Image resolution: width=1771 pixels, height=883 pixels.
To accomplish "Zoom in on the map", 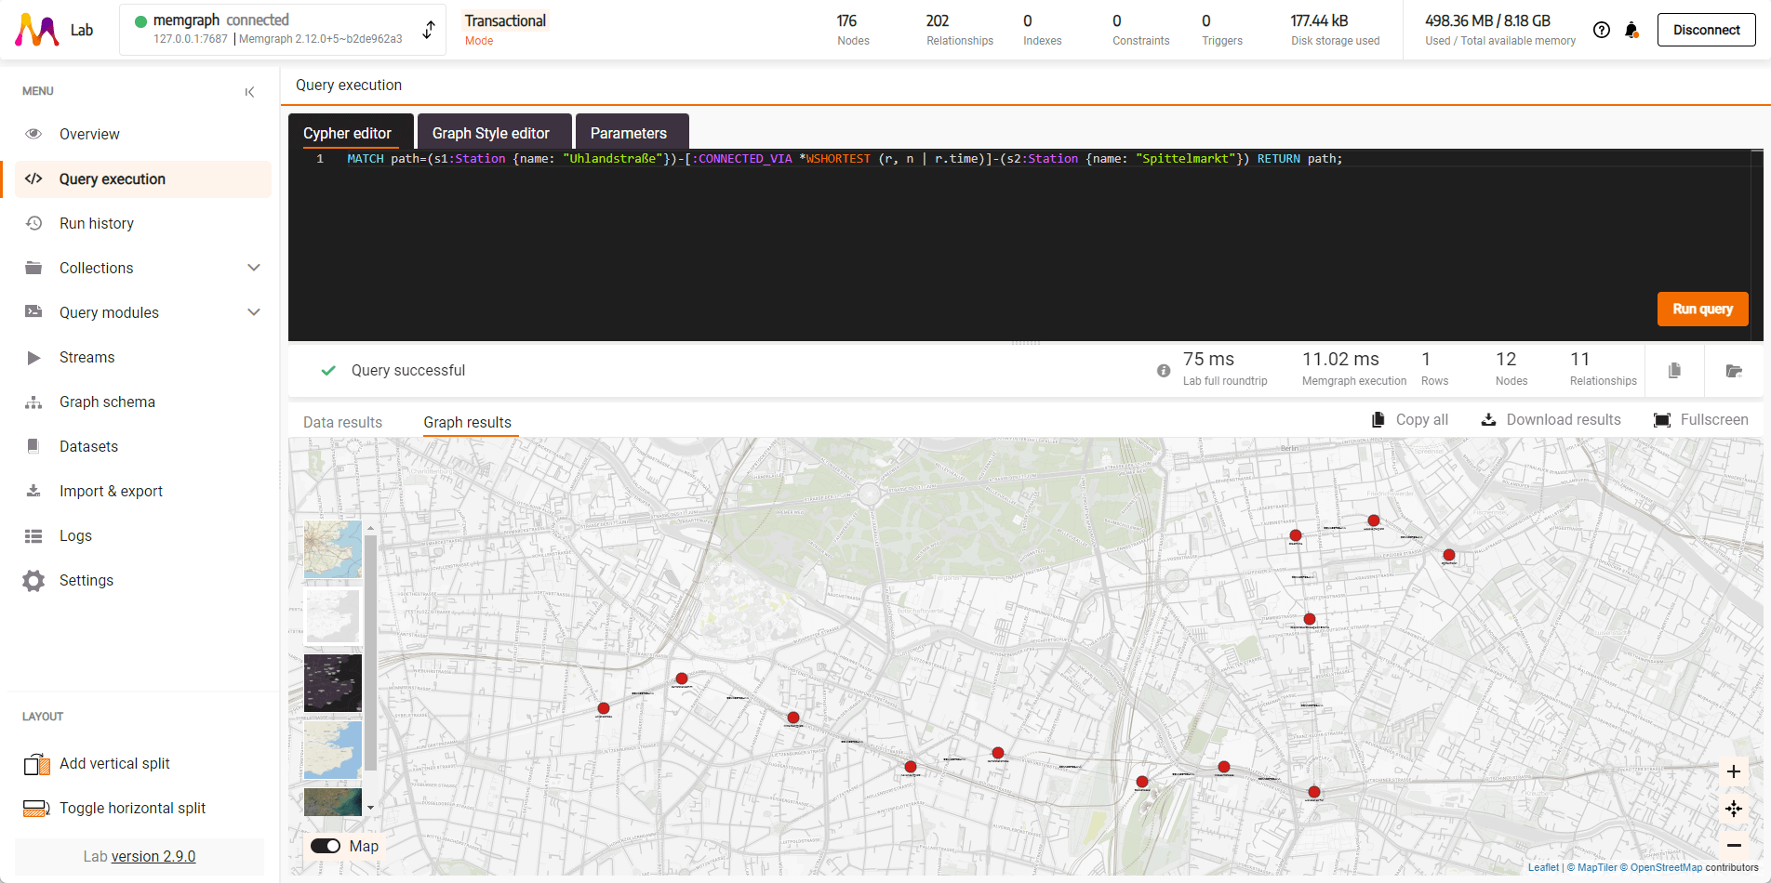I will [x=1734, y=771].
